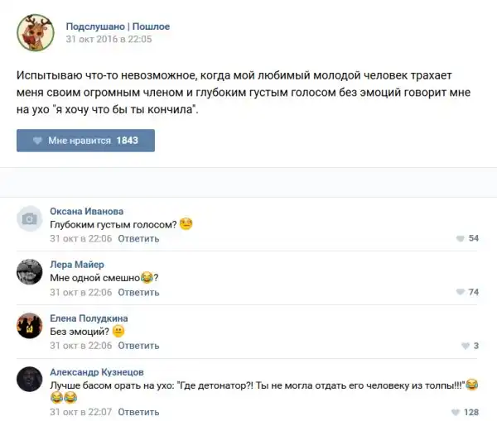
Task: Open Оксана Иванова's profile name
Action: 86,211
